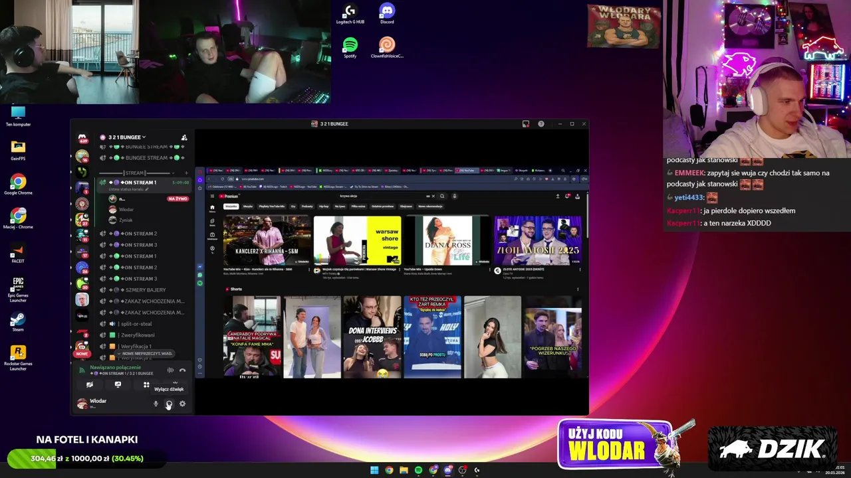Open Discord activities launcher button
The image size is (851, 478).
tap(146, 384)
